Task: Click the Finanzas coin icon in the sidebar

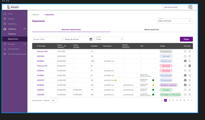Action: coord(5,44)
